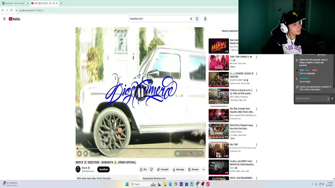Enter fullscreen mode in video player
This screenshot has height=188, width=335.
(x=201, y=154)
